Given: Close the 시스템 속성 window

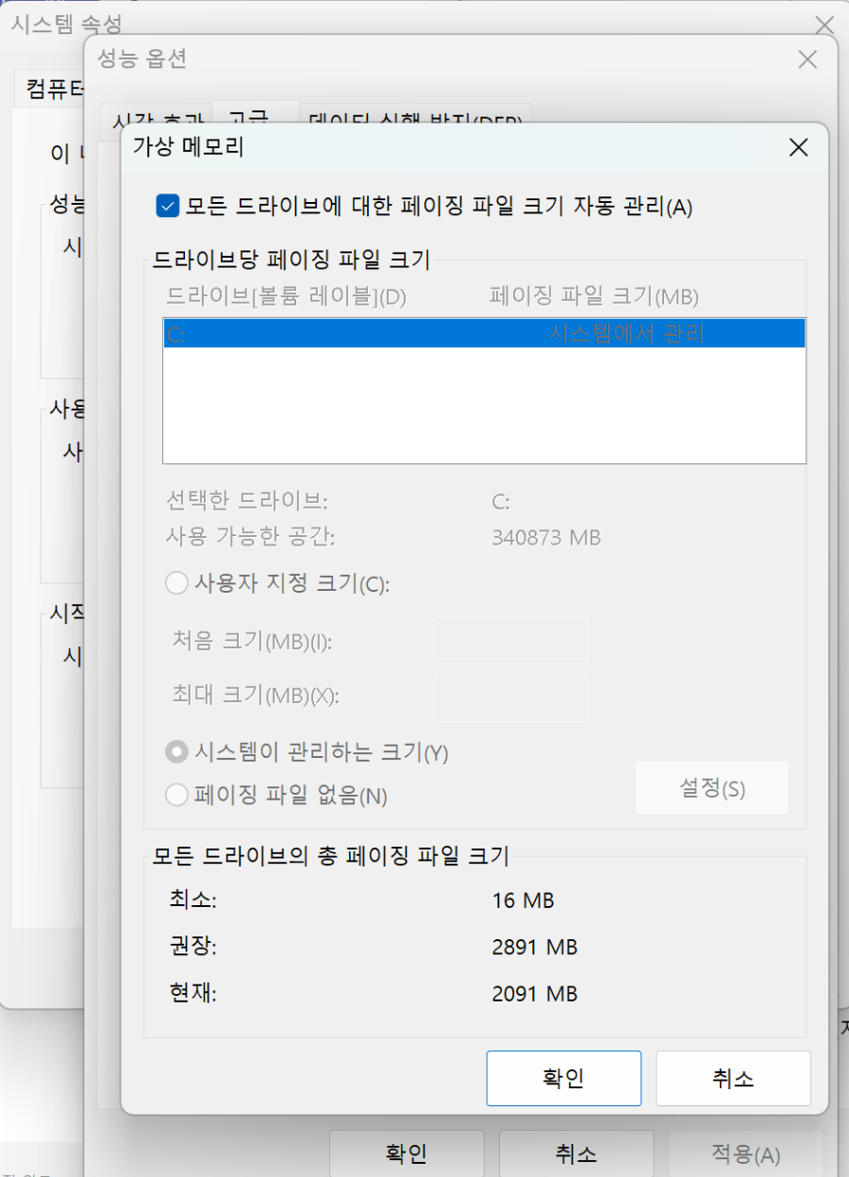Looking at the screenshot, I should (x=824, y=25).
